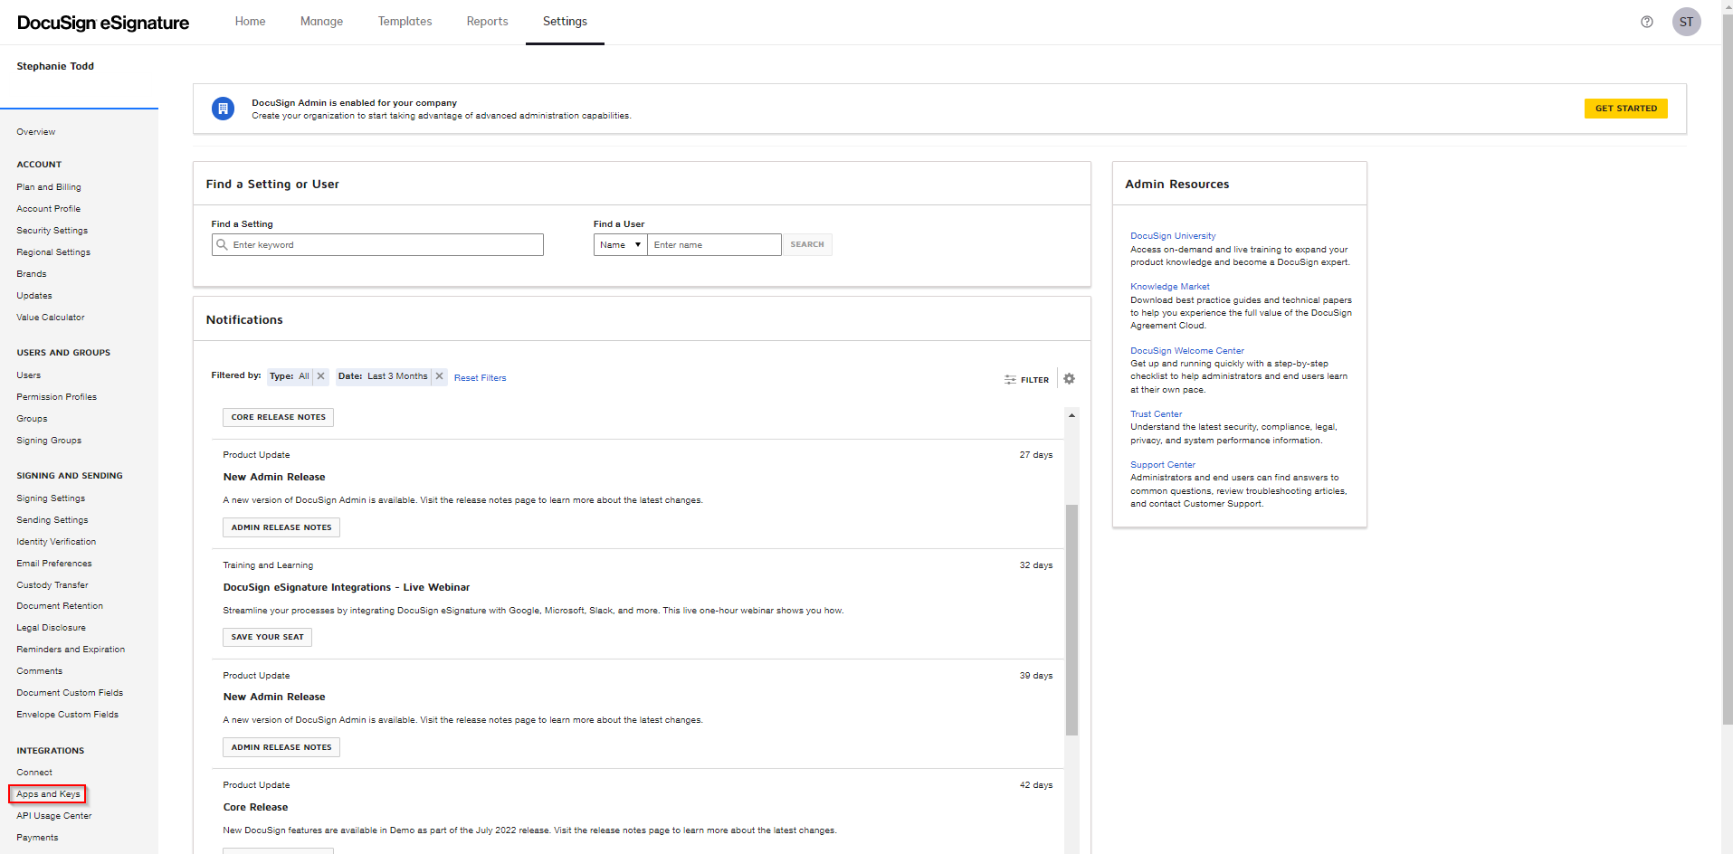The width and height of the screenshot is (1733, 854).
Task: Click the Search button
Action: [807, 244]
